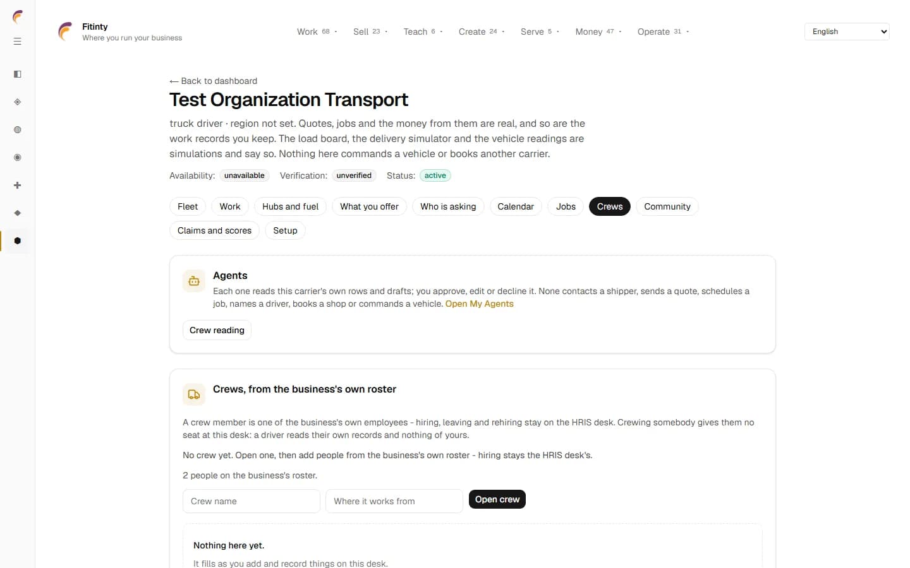
Task: Select the Who is asking tab
Action: (448, 206)
